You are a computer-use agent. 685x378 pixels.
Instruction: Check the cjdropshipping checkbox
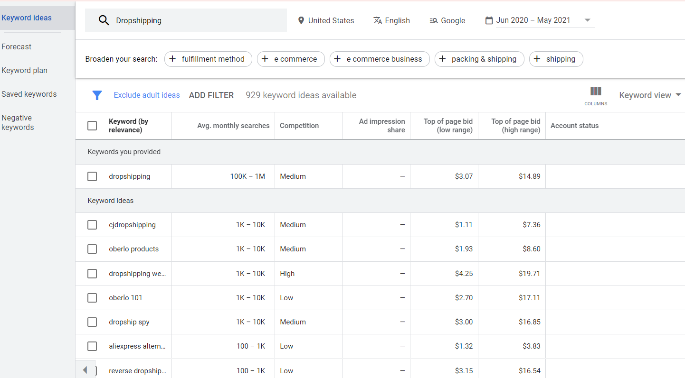tap(92, 225)
